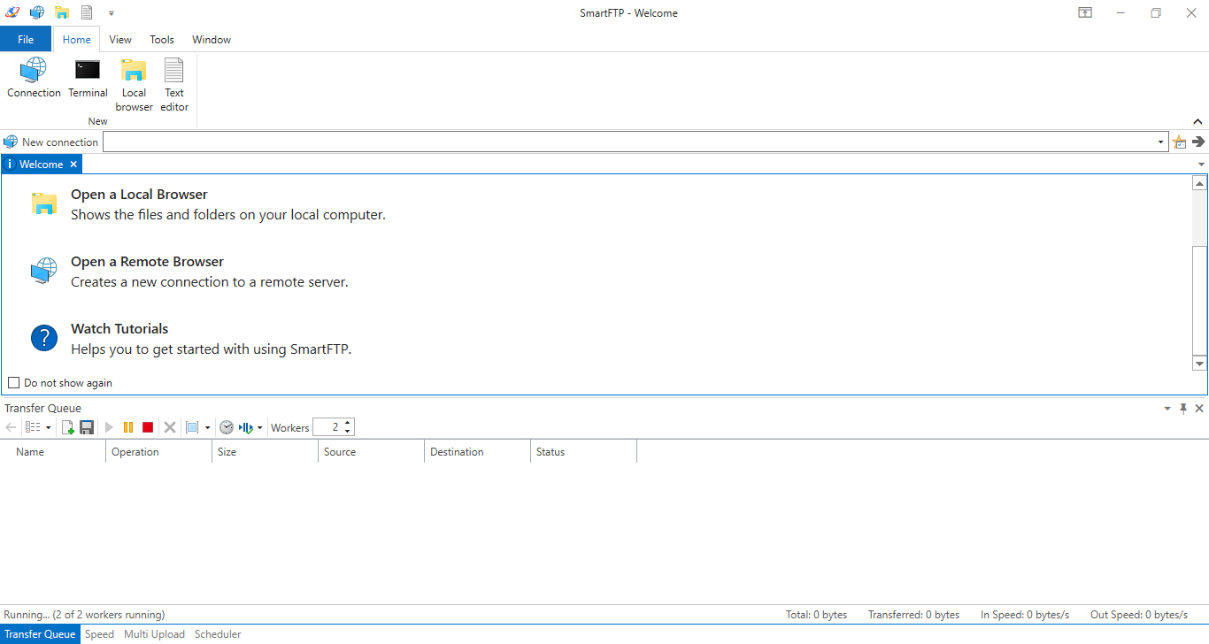Click the globe icon beside Open a Remote Browser
This screenshot has width=1209, height=644.
click(x=44, y=271)
